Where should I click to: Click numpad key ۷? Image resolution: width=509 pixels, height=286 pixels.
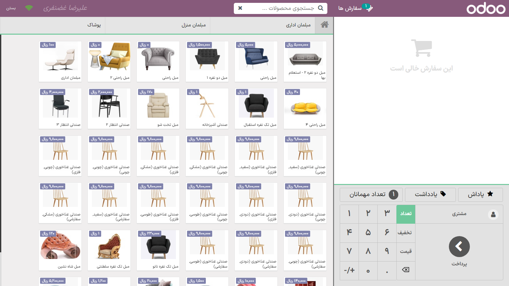pos(349,252)
